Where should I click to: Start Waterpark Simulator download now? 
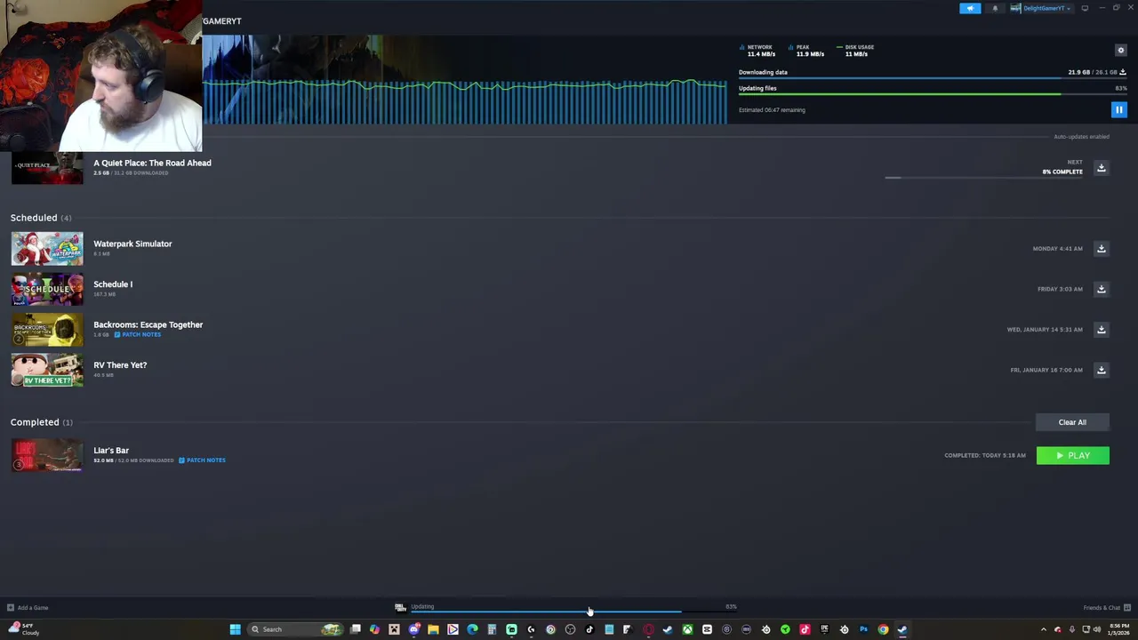click(1101, 249)
